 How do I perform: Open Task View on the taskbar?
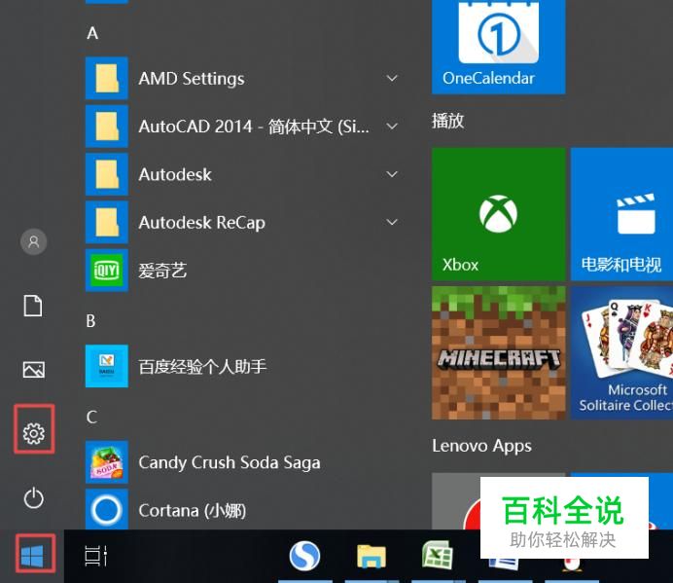pyautogui.click(x=95, y=556)
